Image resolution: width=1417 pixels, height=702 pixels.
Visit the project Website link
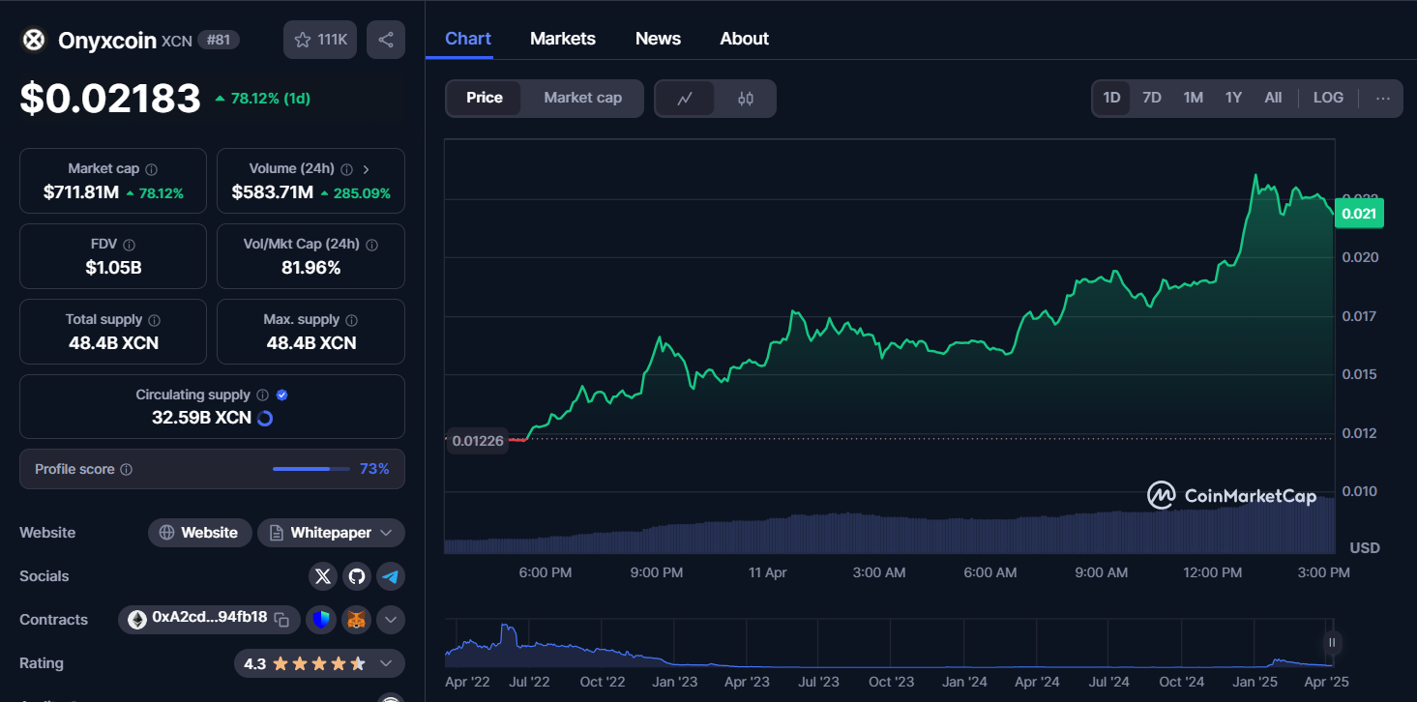coord(199,533)
